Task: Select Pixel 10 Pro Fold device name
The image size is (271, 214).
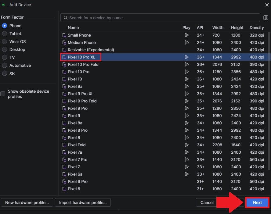Action: pyautogui.click(x=83, y=65)
